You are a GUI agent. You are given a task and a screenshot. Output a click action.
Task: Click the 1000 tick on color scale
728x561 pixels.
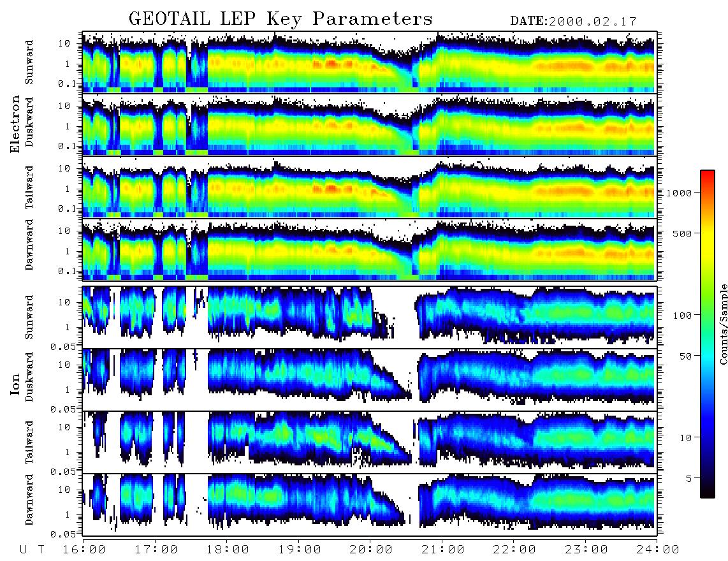tap(680, 193)
